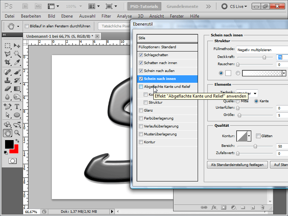Open the Bearbeiten menu
The height and width of the screenshot is (216, 288).
coord(31,16)
